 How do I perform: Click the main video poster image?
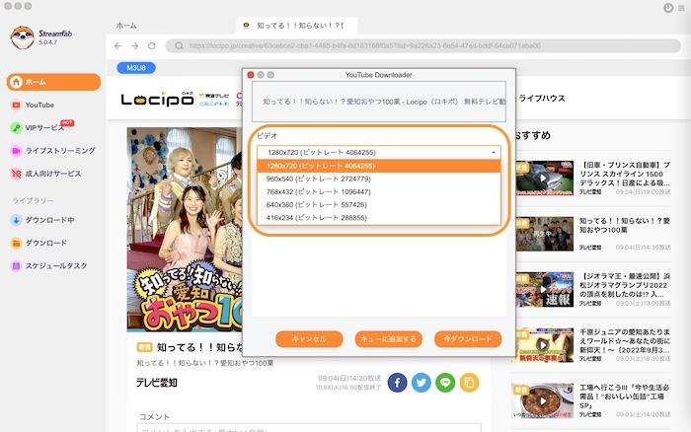tap(185, 229)
